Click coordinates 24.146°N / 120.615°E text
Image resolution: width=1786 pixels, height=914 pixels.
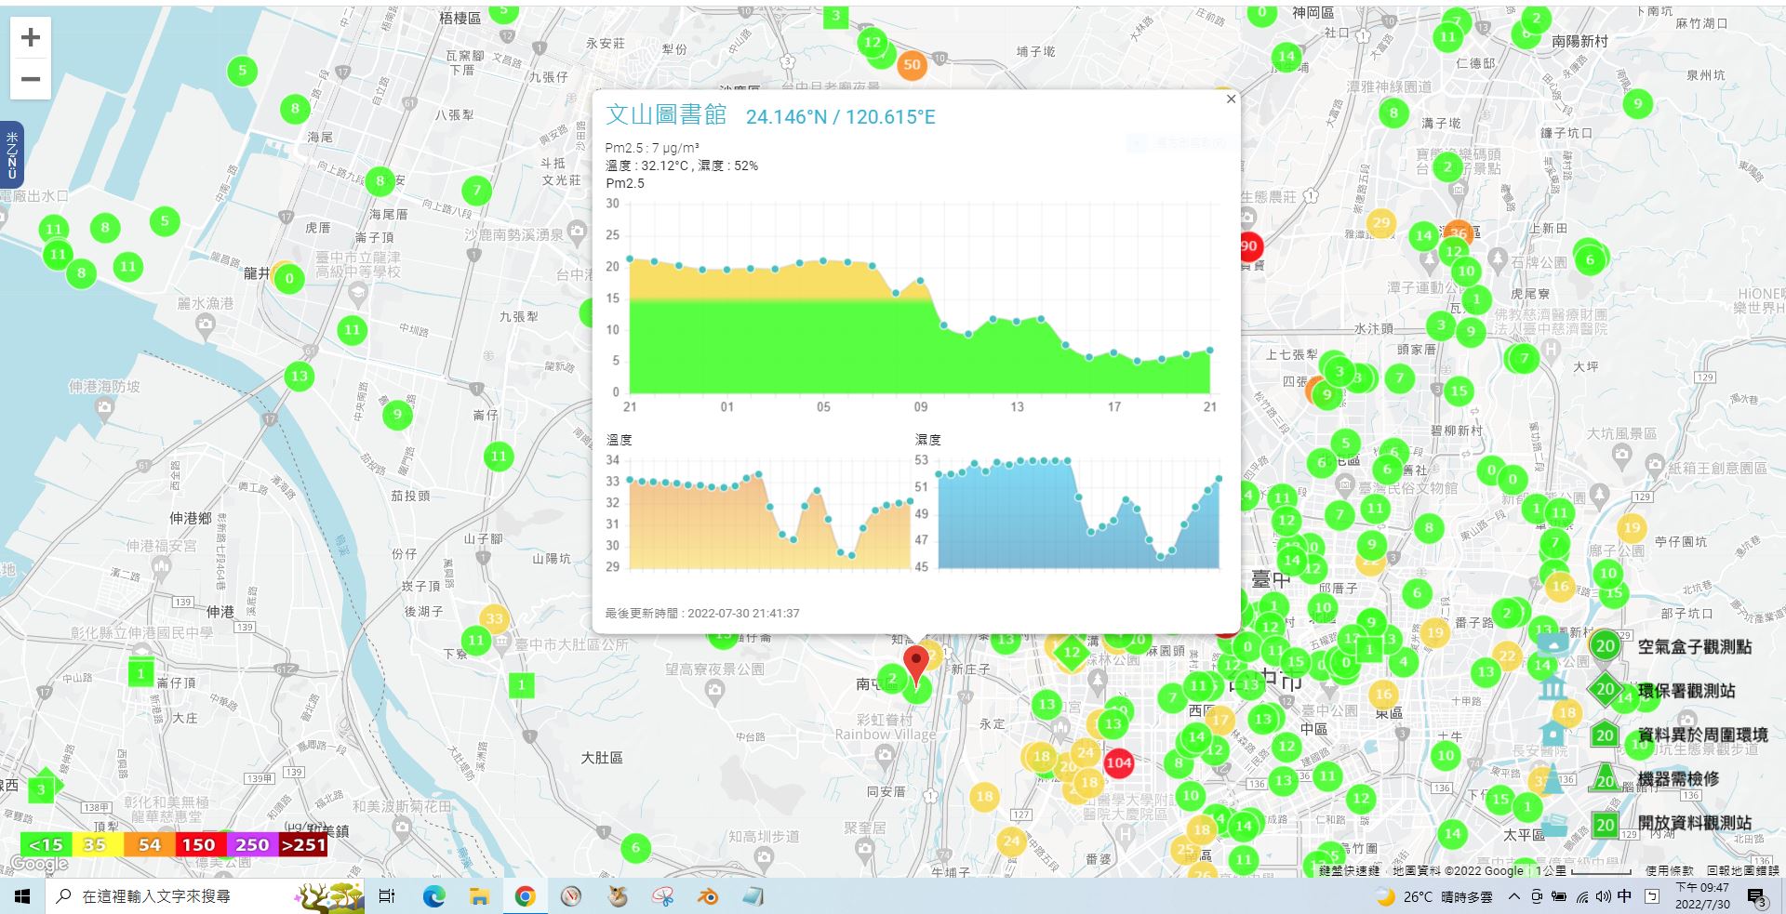point(841,117)
